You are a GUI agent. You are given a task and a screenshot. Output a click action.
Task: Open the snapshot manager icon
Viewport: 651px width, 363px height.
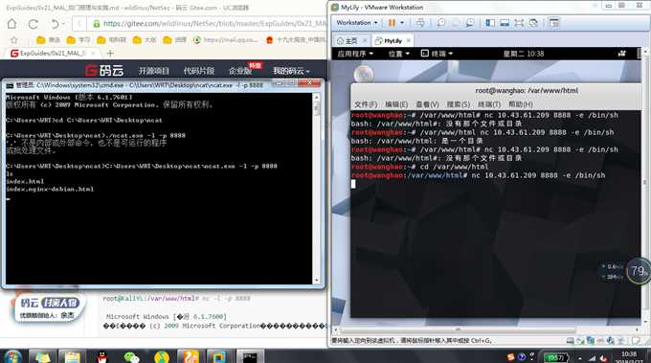click(470, 22)
